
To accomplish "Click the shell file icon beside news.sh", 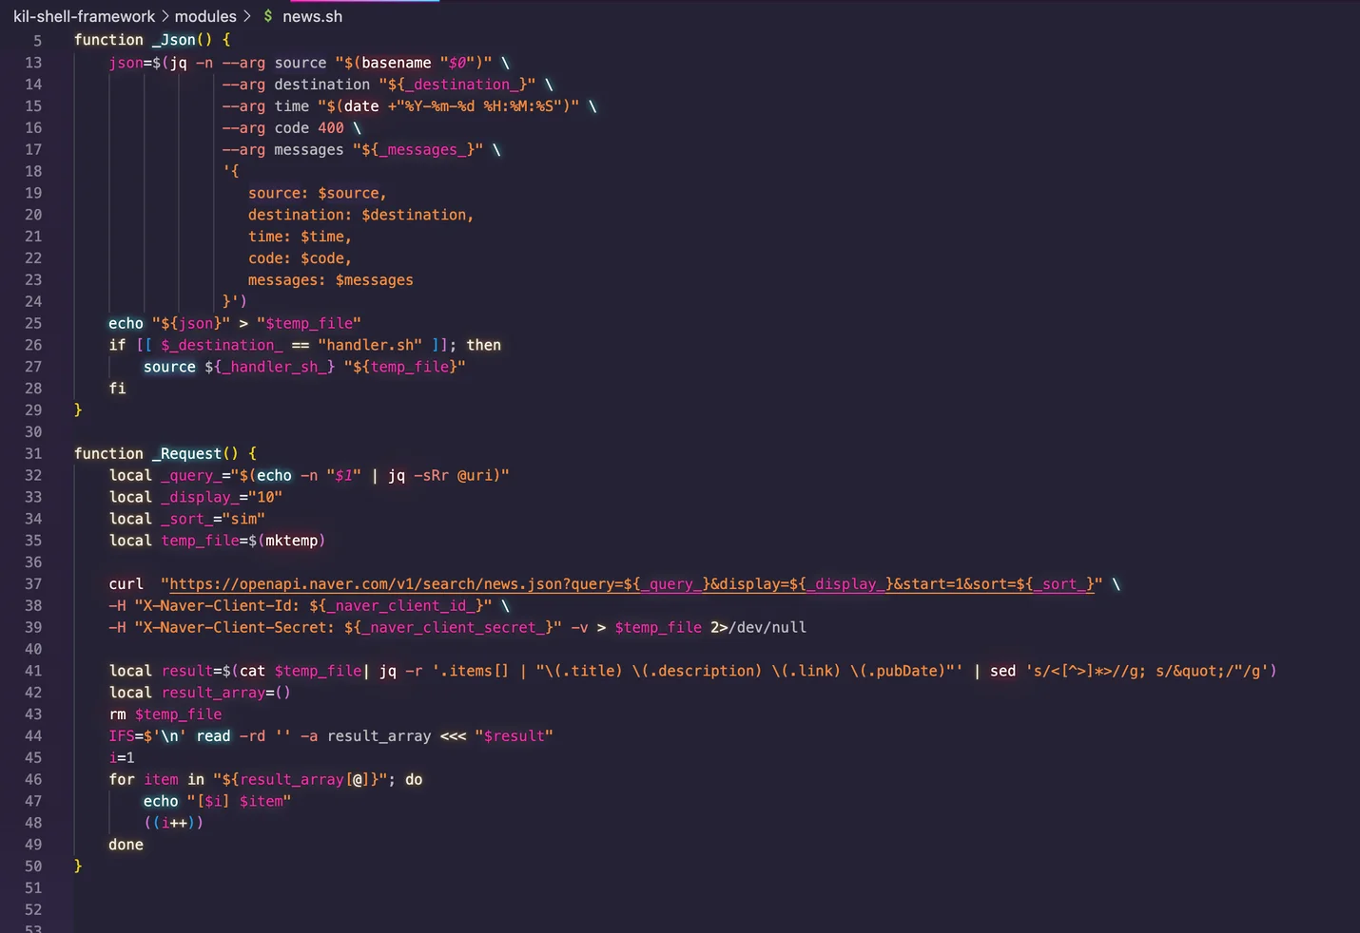I will click(x=268, y=16).
